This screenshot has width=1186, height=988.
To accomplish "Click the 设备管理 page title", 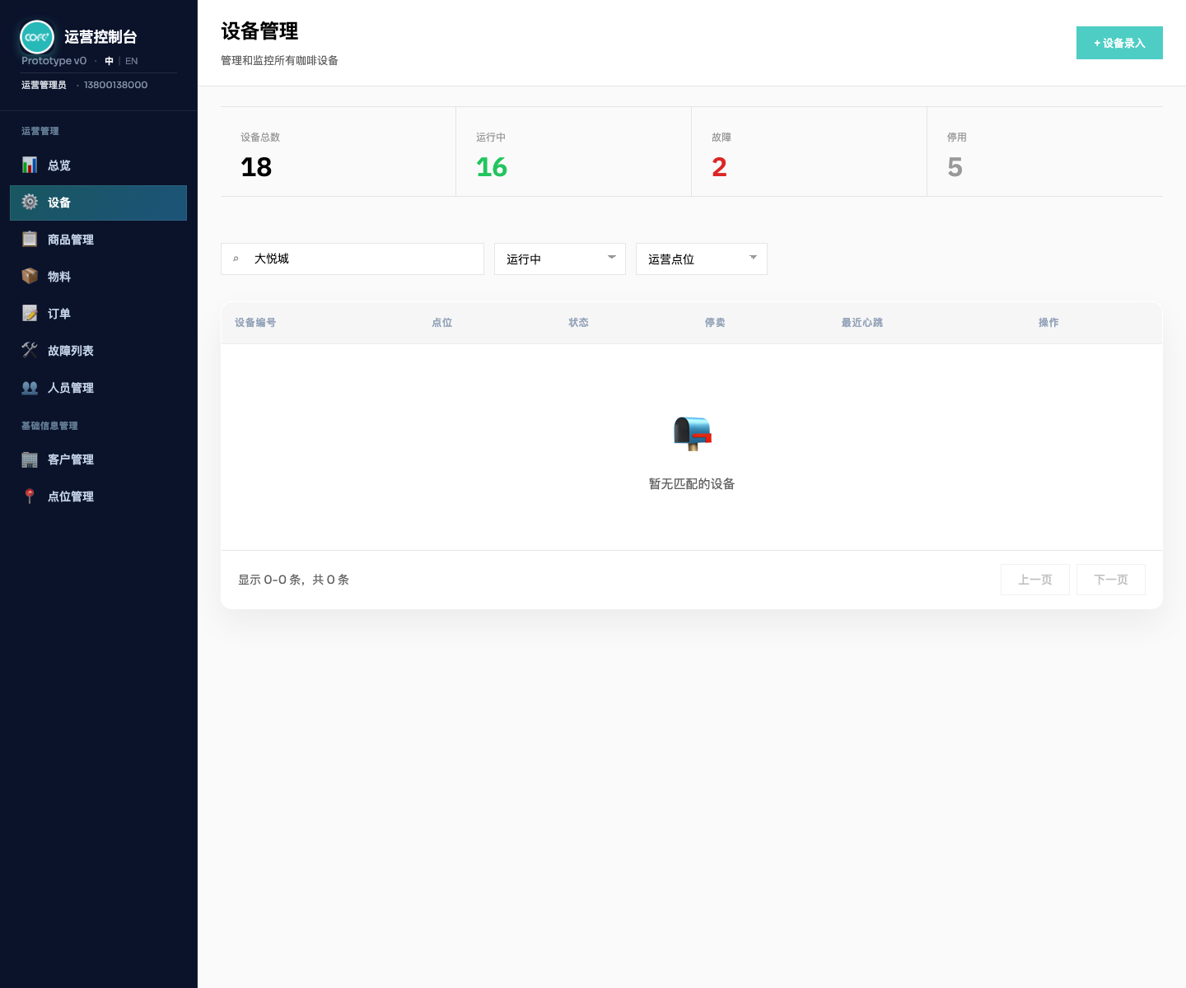I will pos(259,31).
